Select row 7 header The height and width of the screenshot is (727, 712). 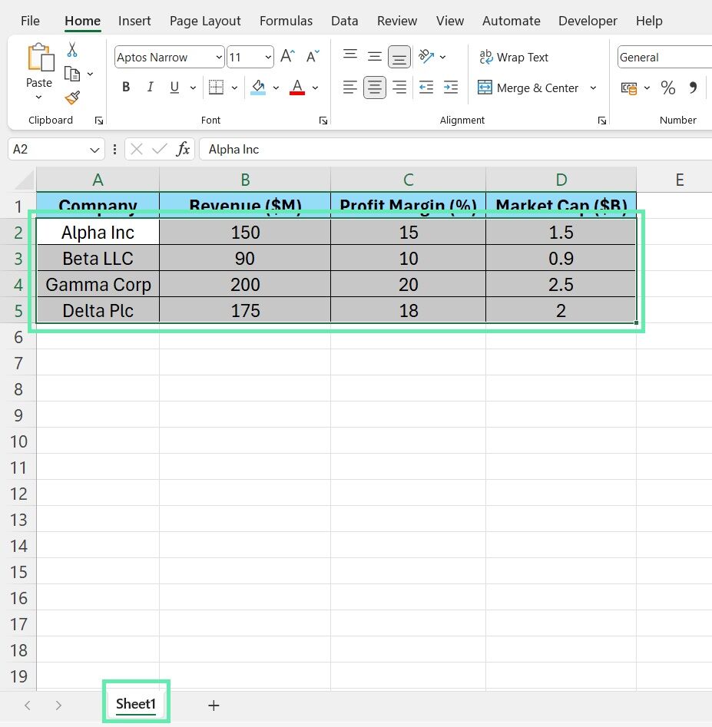pos(18,363)
